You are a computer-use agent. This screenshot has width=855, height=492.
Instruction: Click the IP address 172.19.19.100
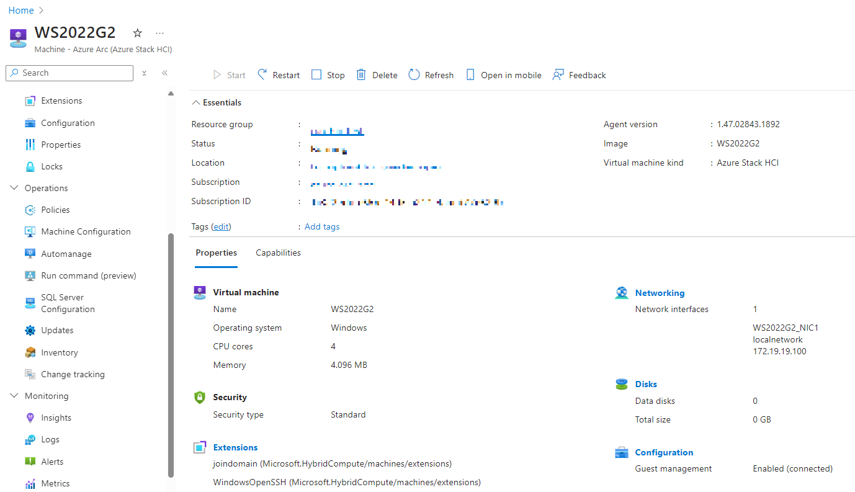click(x=779, y=351)
